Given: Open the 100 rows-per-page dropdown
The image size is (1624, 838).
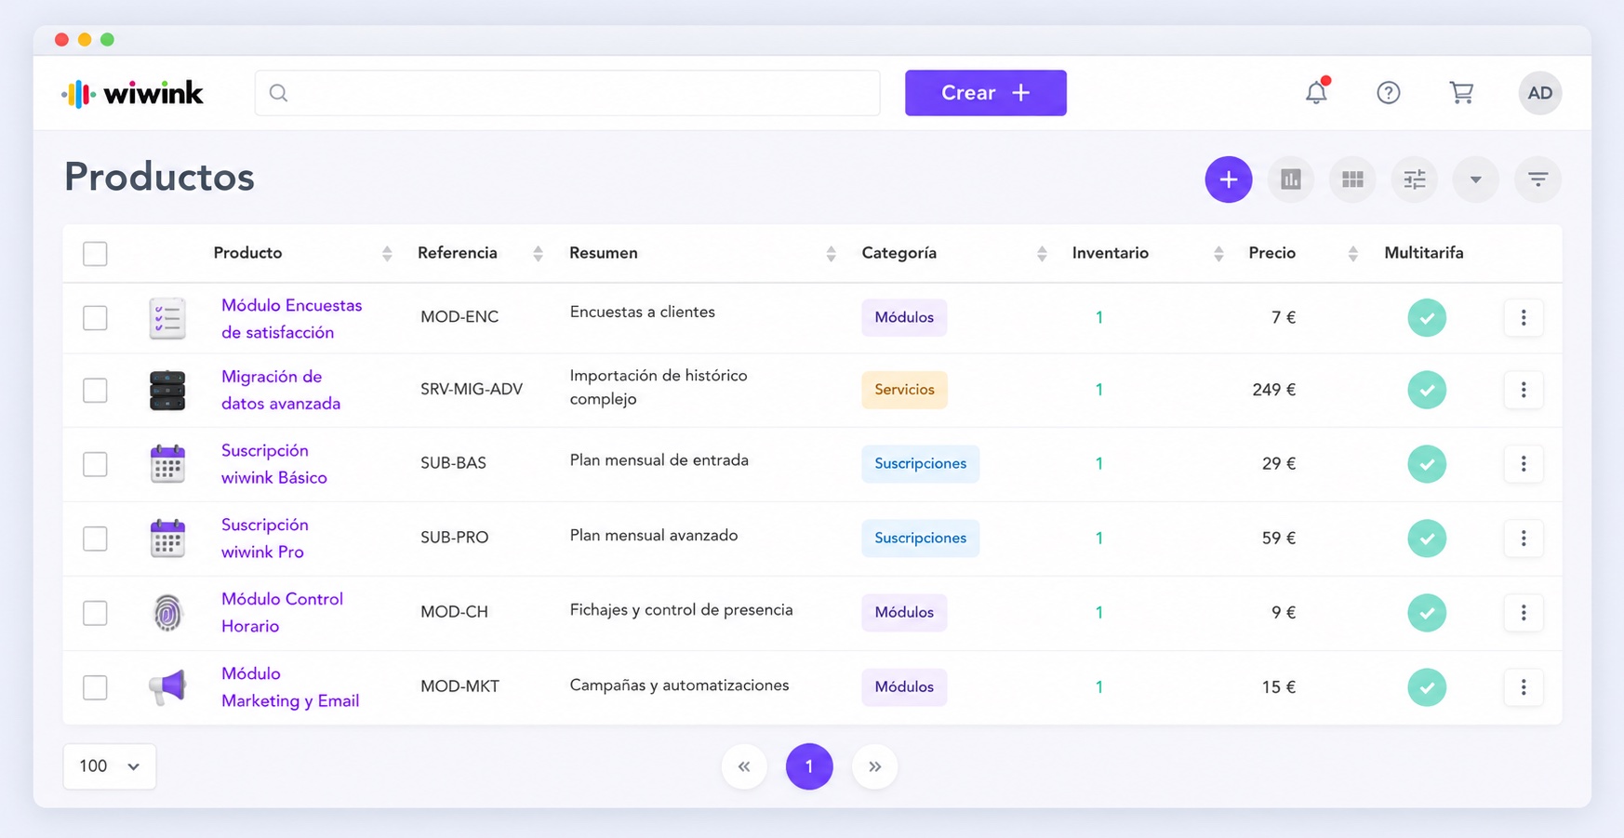Looking at the screenshot, I should point(110,766).
